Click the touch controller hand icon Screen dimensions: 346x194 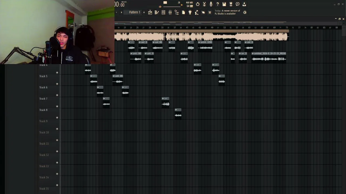[x=203, y=12]
